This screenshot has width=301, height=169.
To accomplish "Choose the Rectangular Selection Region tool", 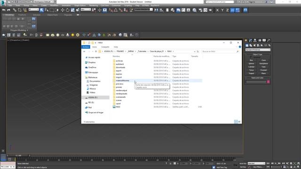I will 52,10.
